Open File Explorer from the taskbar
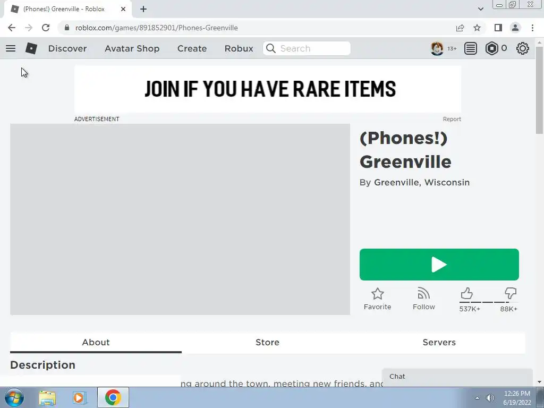Image resolution: width=544 pixels, height=408 pixels. click(x=47, y=398)
